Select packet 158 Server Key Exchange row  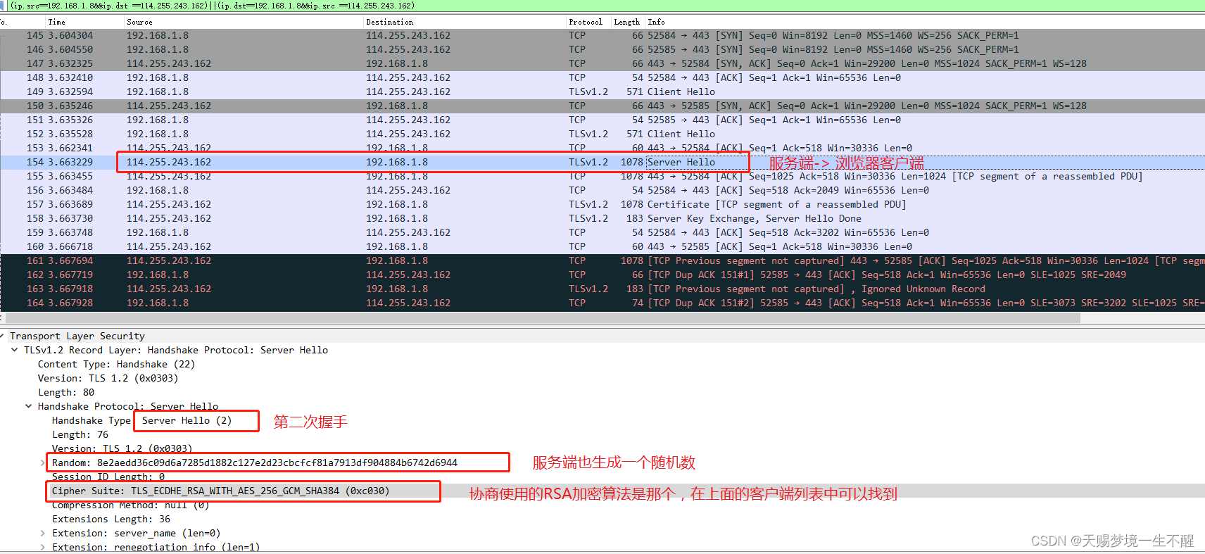point(602,219)
